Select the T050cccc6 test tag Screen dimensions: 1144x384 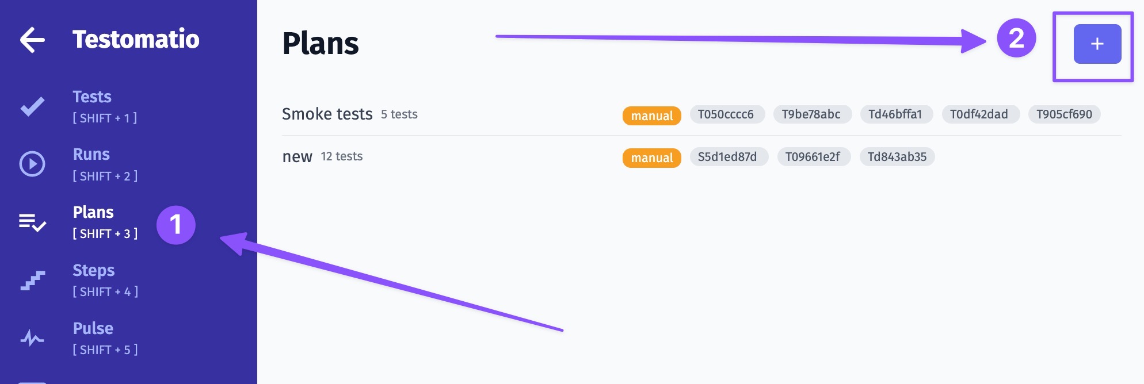[x=726, y=114]
